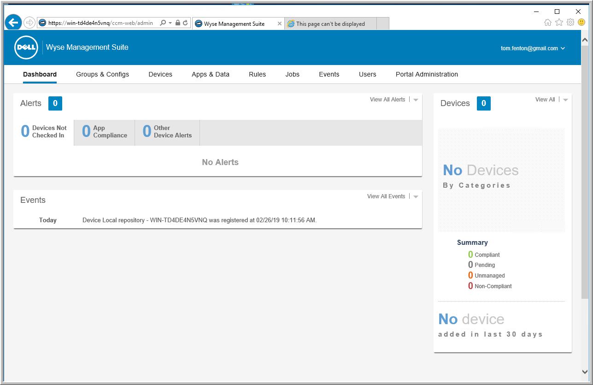Select the App Compliance alert tab
Viewport: 593px width, 385px height.
(104, 132)
